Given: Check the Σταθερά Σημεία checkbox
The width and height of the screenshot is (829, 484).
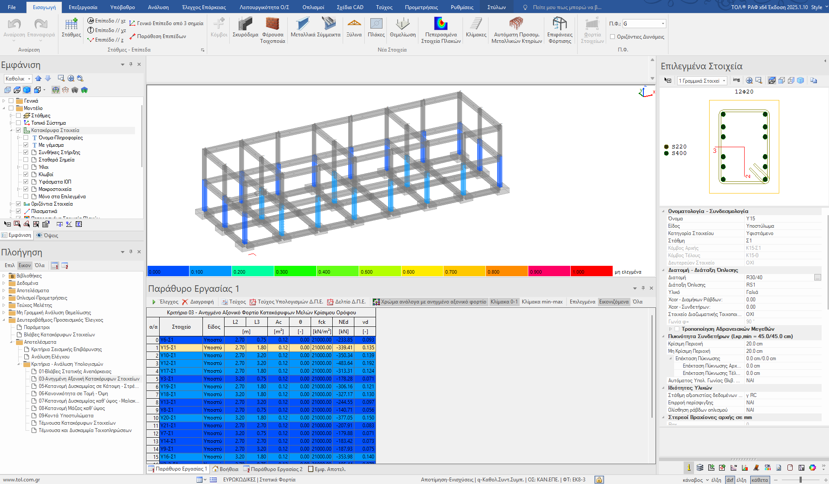Looking at the screenshot, I should coord(26,160).
